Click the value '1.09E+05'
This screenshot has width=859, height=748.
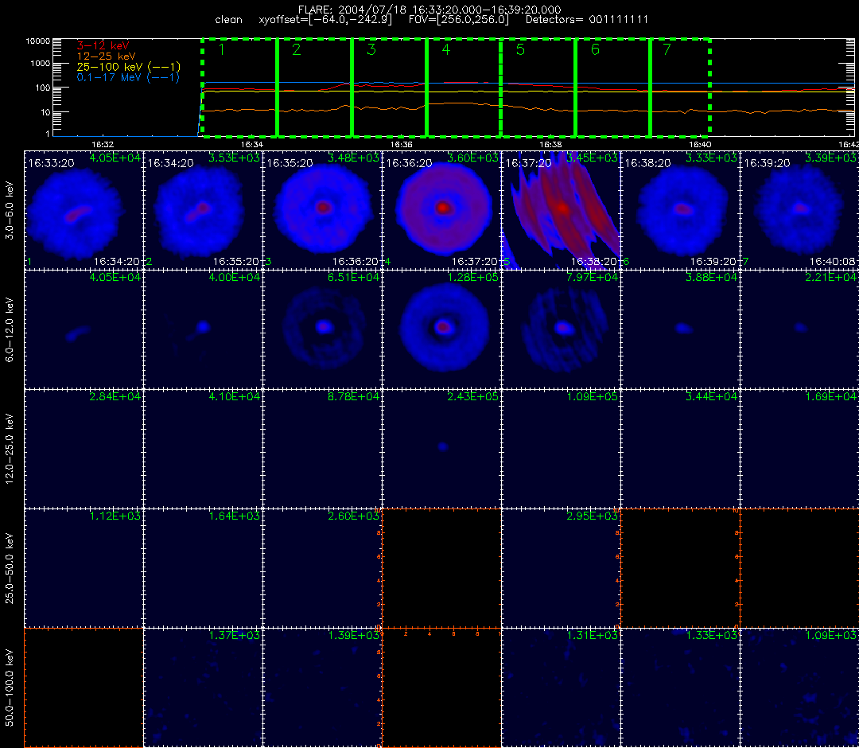tap(593, 397)
